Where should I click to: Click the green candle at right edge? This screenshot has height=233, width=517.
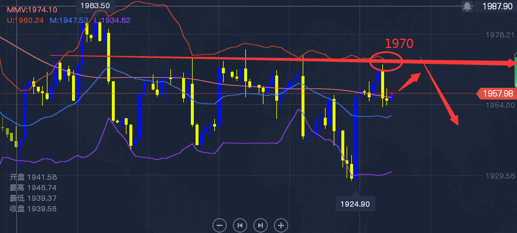[x=516, y=70]
